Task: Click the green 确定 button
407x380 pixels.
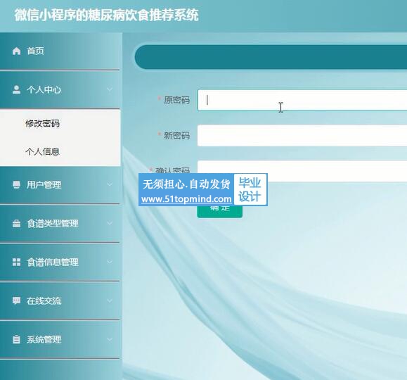Action: coord(219,211)
